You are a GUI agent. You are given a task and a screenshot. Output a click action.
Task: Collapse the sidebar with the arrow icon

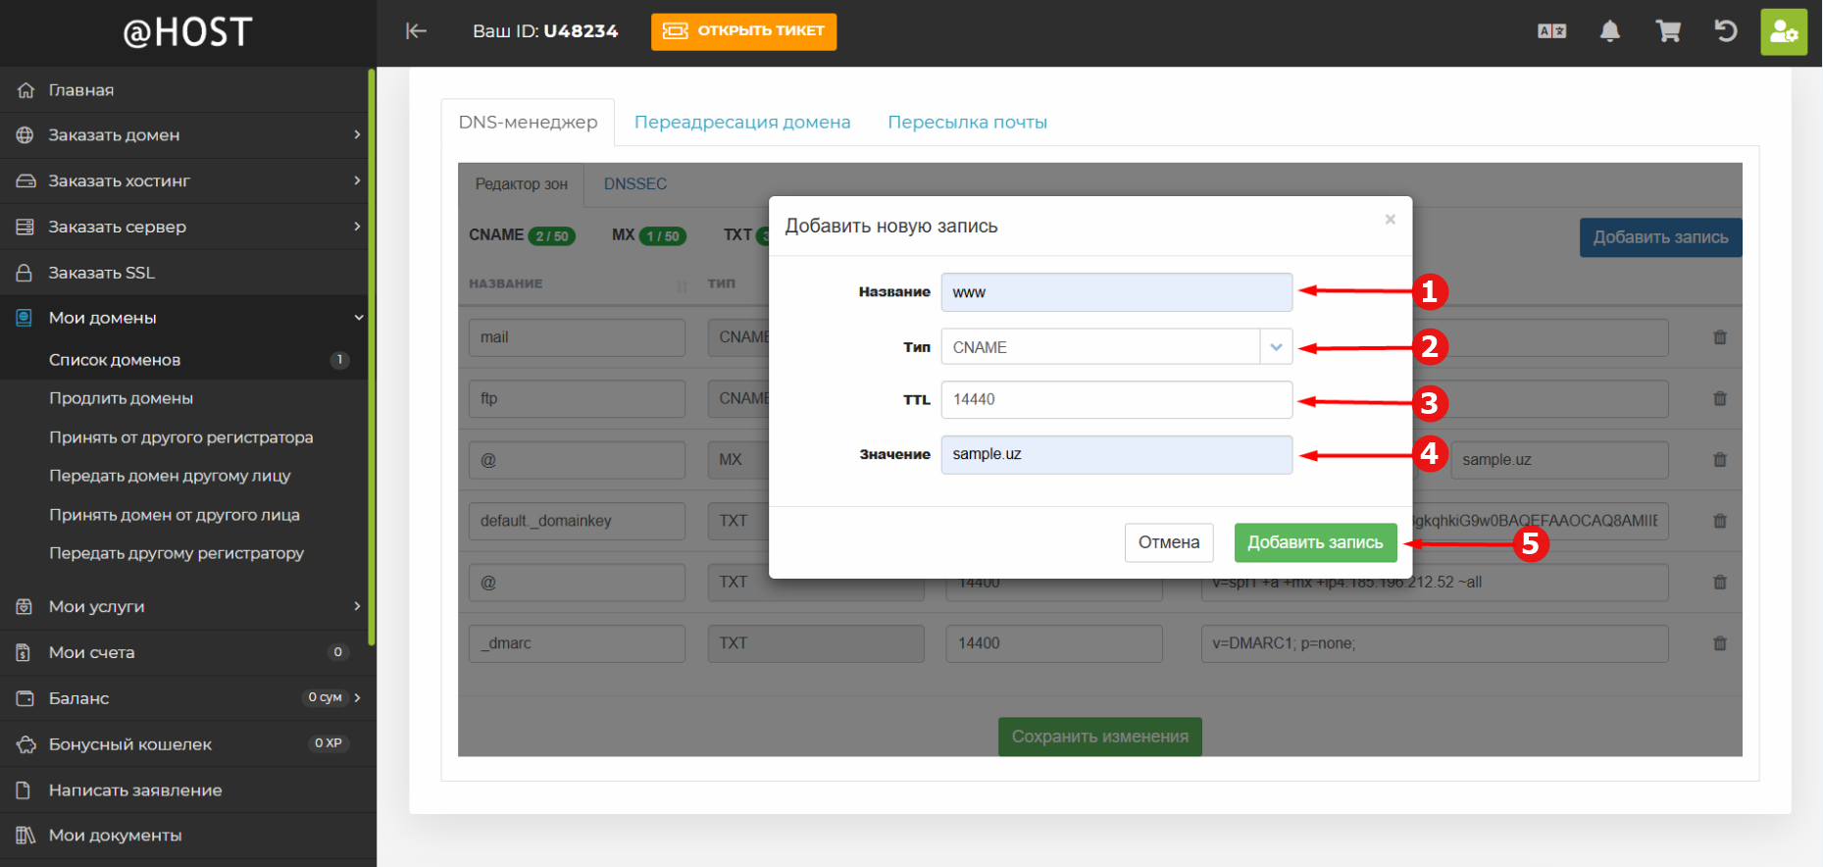point(416,31)
